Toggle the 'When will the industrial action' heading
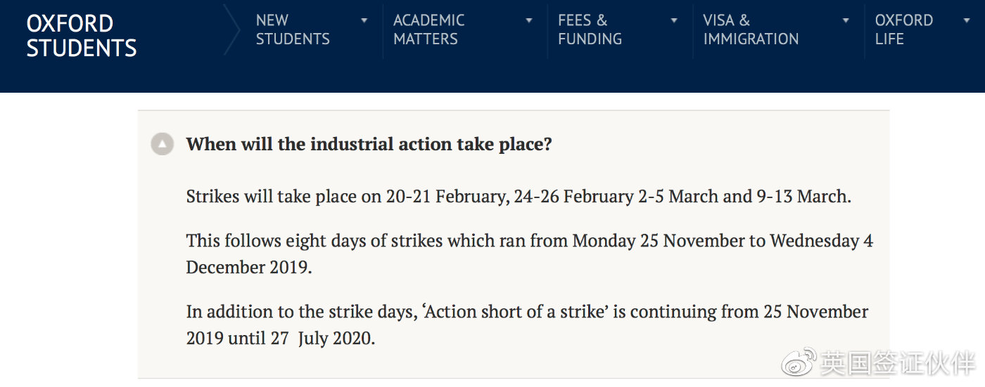The width and height of the screenshot is (985, 387). click(369, 145)
